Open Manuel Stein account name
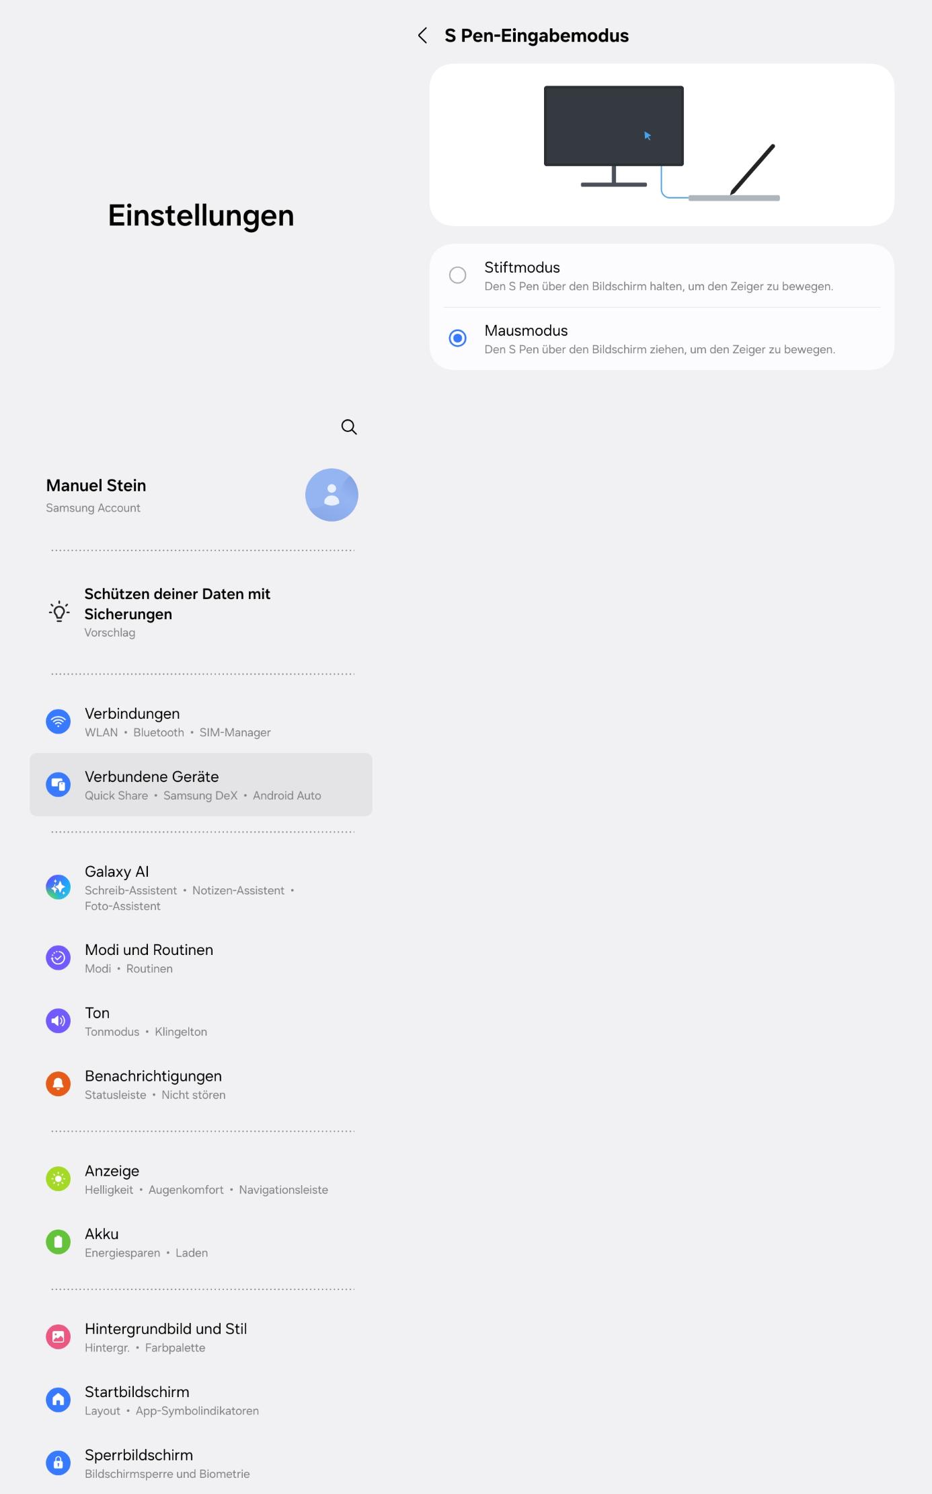Viewport: 932px width, 1494px height. pos(96,485)
